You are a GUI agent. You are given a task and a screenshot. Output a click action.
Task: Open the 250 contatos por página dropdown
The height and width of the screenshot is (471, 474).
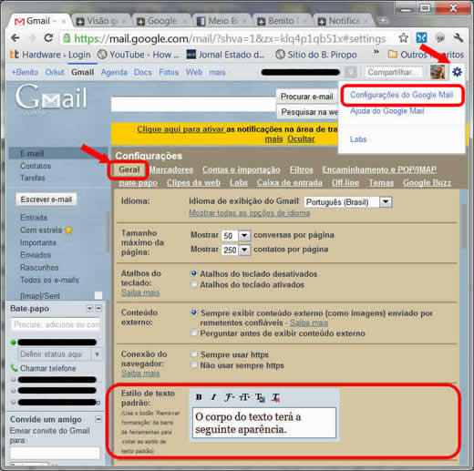236,250
